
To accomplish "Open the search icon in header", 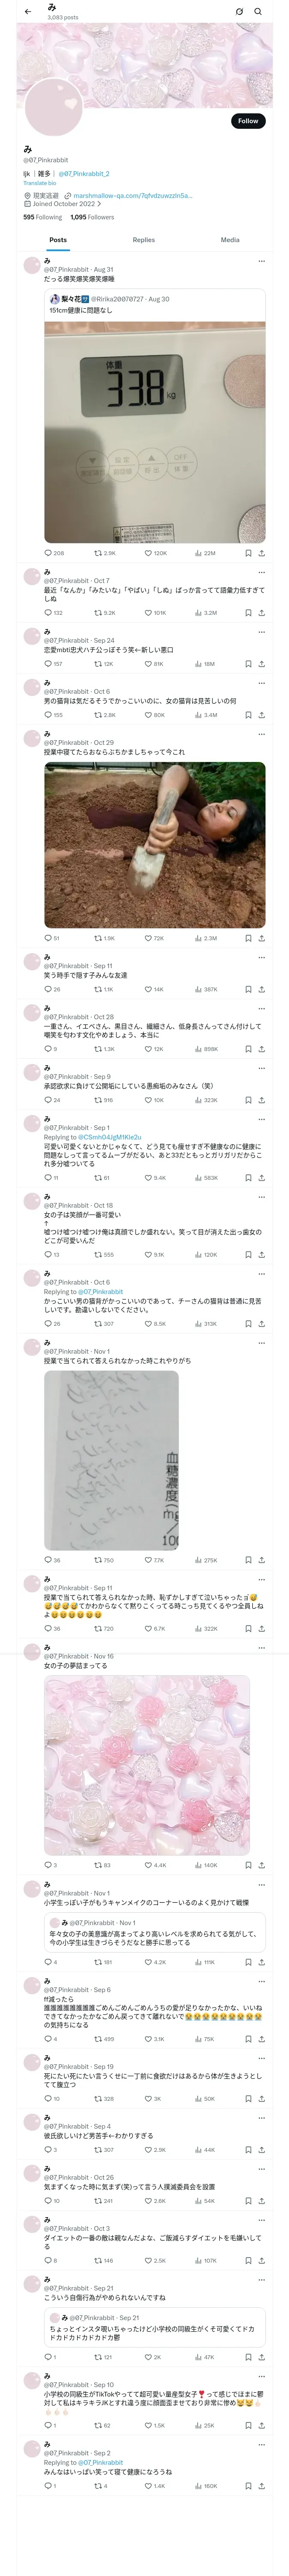I will pyautogui.click(x=258, y=12).
